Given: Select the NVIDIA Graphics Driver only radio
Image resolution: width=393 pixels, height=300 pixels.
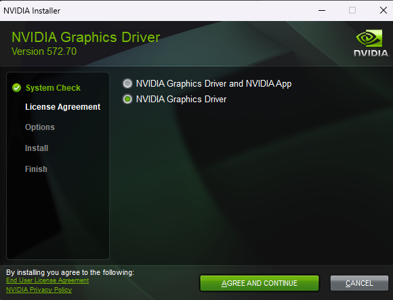Looking at the screenshot, I should (127, 99).
